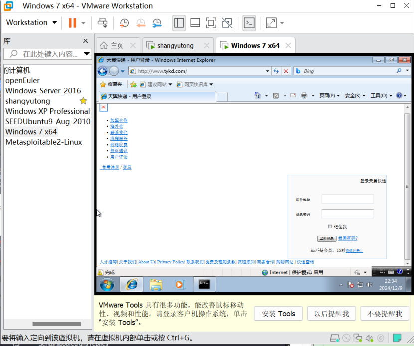This screenshot has height=346, width=414.
Task: Click the 安装 Tools button
Action: point(278,314)
